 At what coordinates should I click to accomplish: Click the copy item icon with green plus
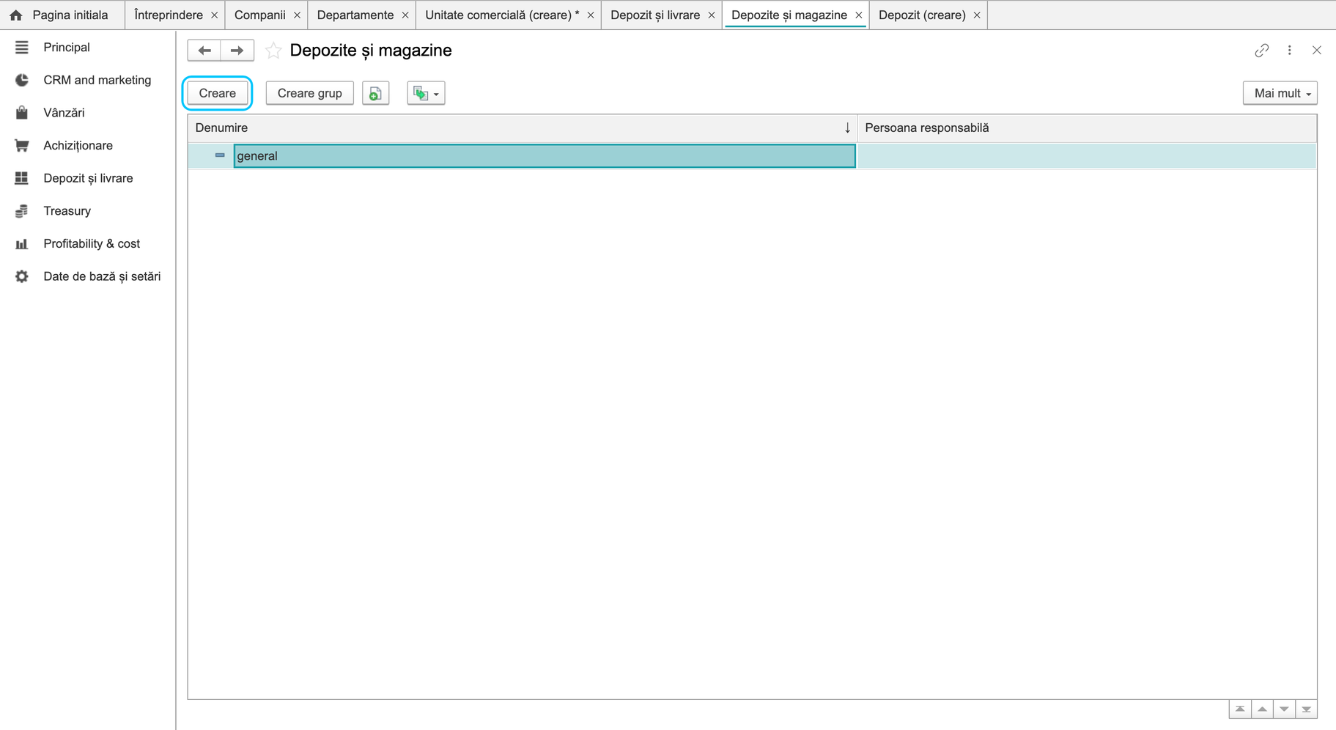[x=375, y=93]
